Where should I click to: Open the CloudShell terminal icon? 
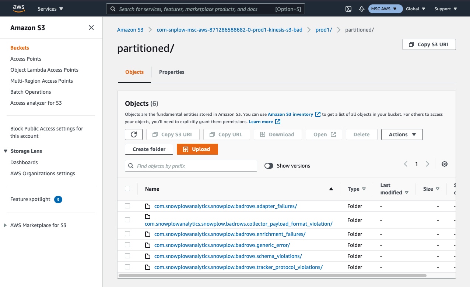click(348, 9)
